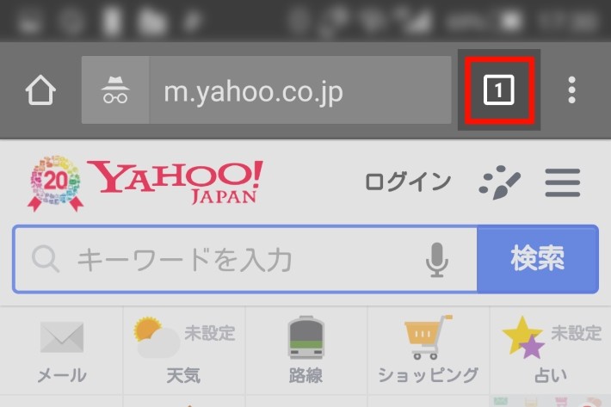Viewport: 611px width, 407px height.
Task: Open 路線 train route shortcut
Action: pos(305,350)
